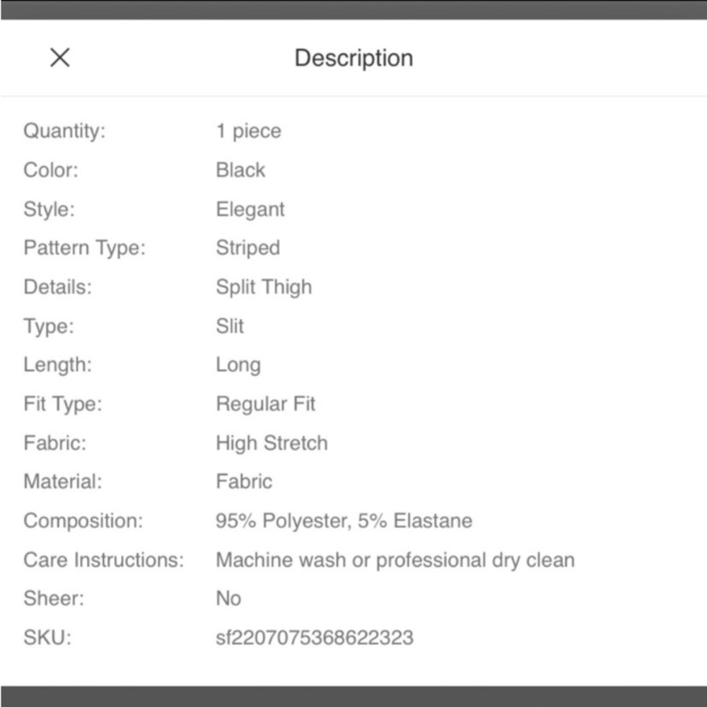Click the Split Thigh details value
Screen dimensions: 707x707
[x=264, y=287]
